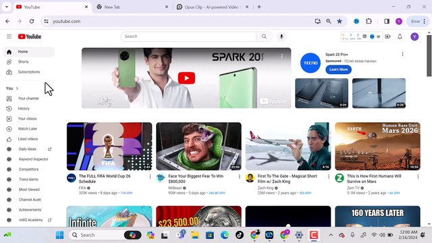432x243 pixels.
Task: Click the screen cast install icon
Action: click(318, 21)
